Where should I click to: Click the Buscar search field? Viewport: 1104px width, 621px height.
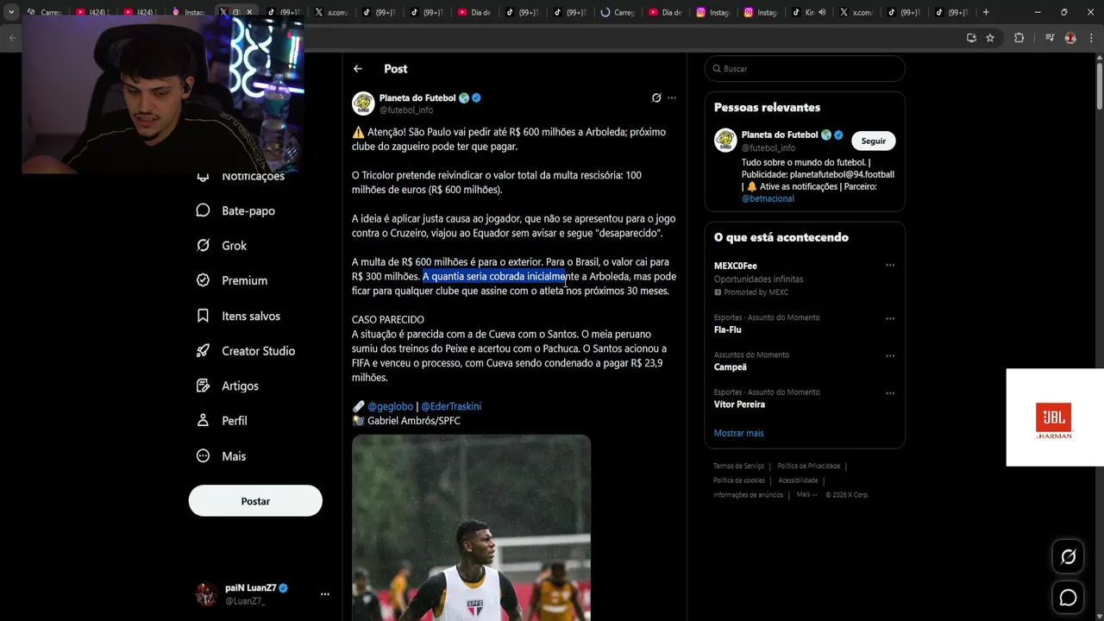click(805, 69)
